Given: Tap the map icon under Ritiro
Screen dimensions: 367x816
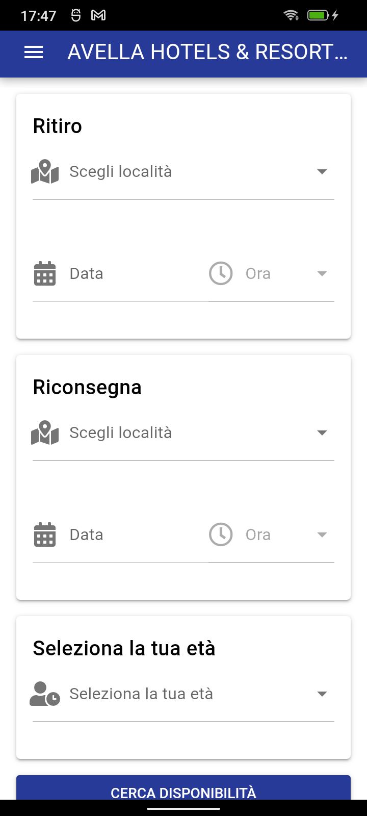Looking at the screenshot, I should 45,172.
